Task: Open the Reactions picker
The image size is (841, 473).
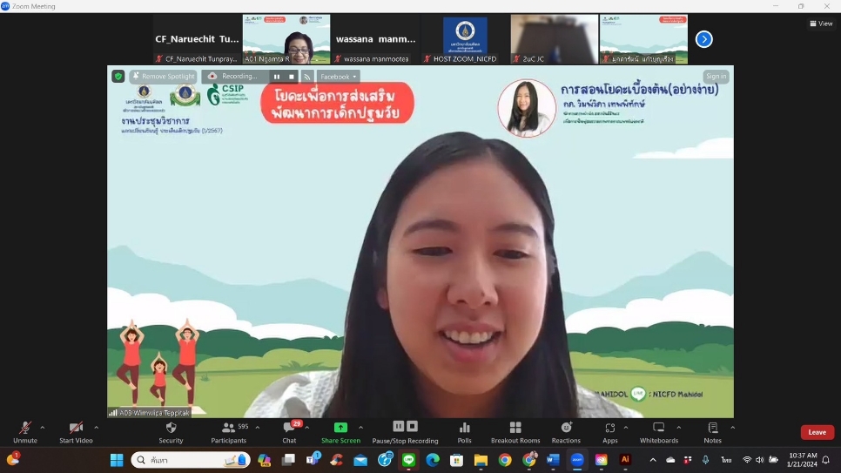Action: pos(566,431)
